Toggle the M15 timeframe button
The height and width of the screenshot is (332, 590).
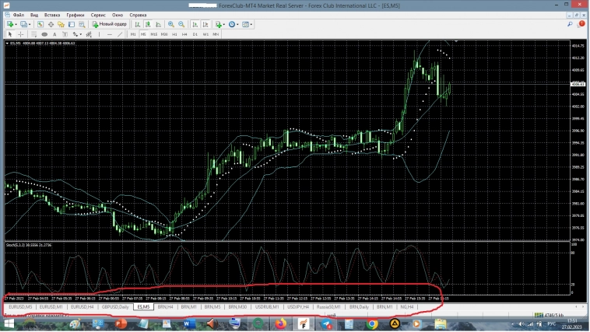[x=153, y=35]
